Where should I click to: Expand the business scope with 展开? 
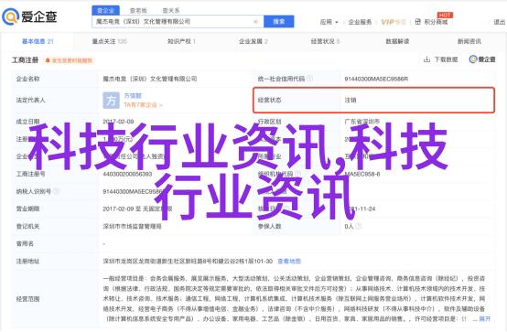(x=484, y=319)
